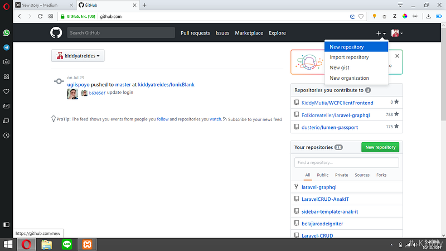Focus the Find a repository field
The height and width of the screenshot is (251, 446).
pyautogui.click(x=346, y=162)
